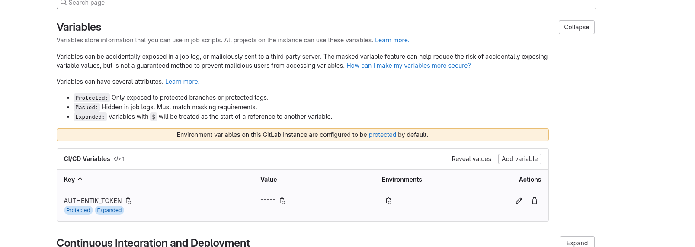Image resolution: width=695 pixels, height=247 pixels.
Task: Expand Continuous Integration and Deployment section
Action: (x=577, y=242)
